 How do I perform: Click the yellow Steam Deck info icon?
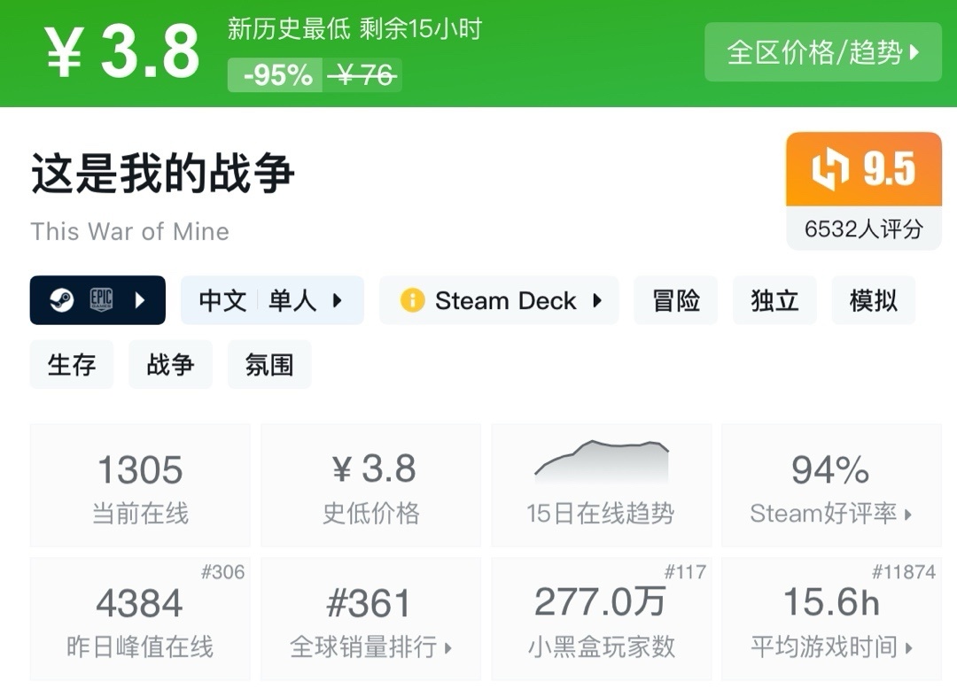coord(412,301)
